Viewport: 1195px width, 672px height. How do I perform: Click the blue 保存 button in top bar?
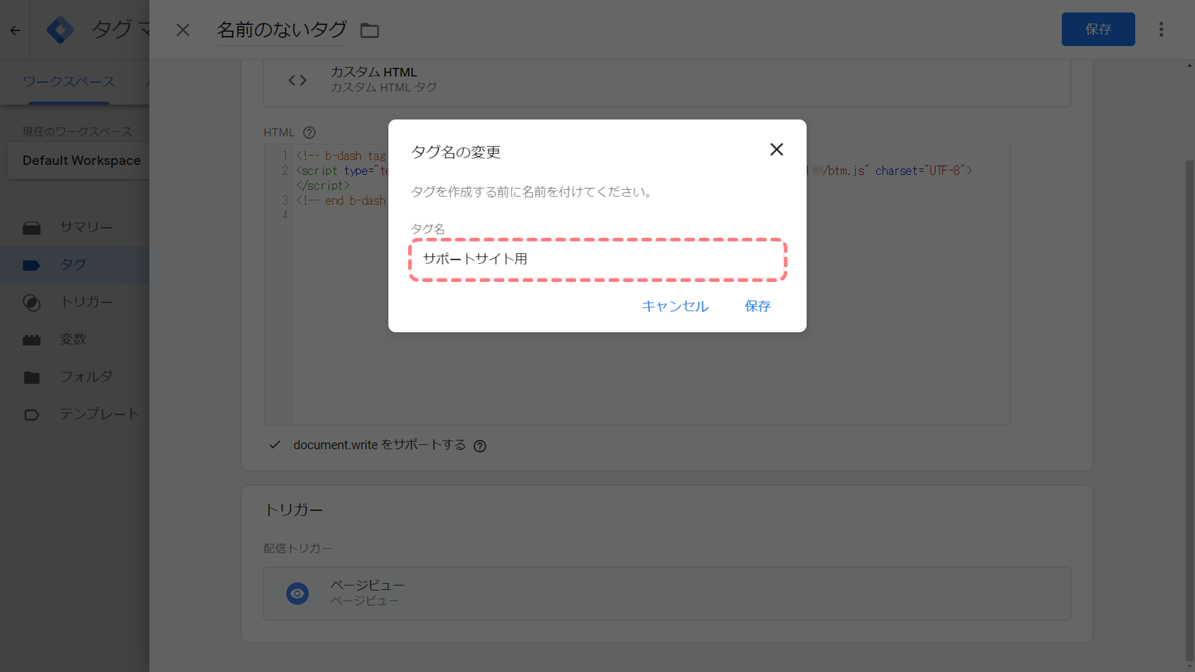pyautogui.click(x=1098, y=29)
